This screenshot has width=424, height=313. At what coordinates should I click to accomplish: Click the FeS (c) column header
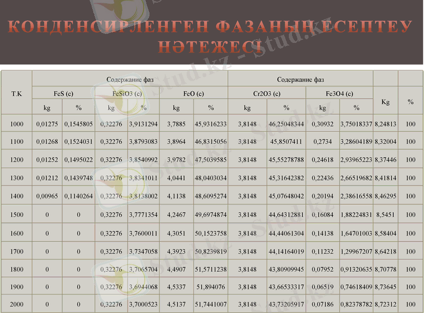point(63,94)
